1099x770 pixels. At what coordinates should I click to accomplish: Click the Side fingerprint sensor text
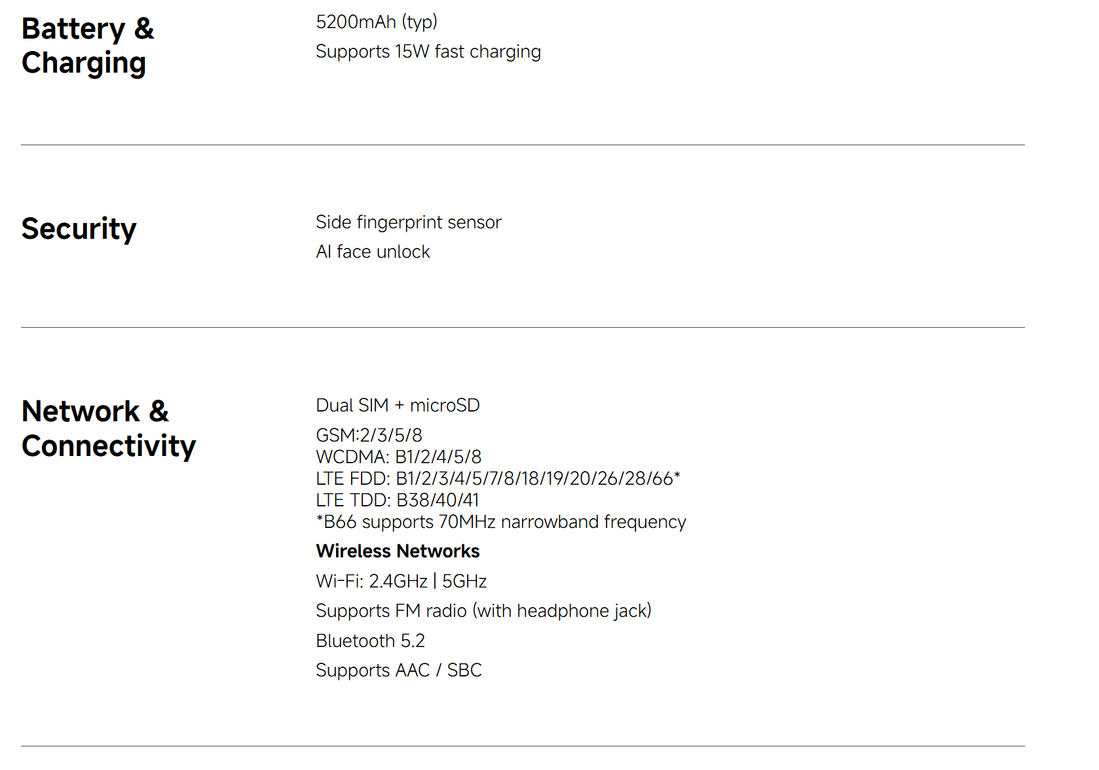(408, 222)
